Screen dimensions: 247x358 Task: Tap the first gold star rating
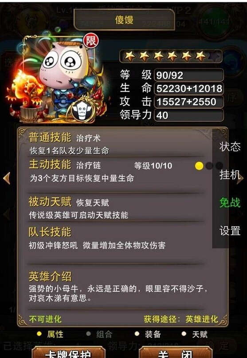pyautogui.click(x=129, y=56)
